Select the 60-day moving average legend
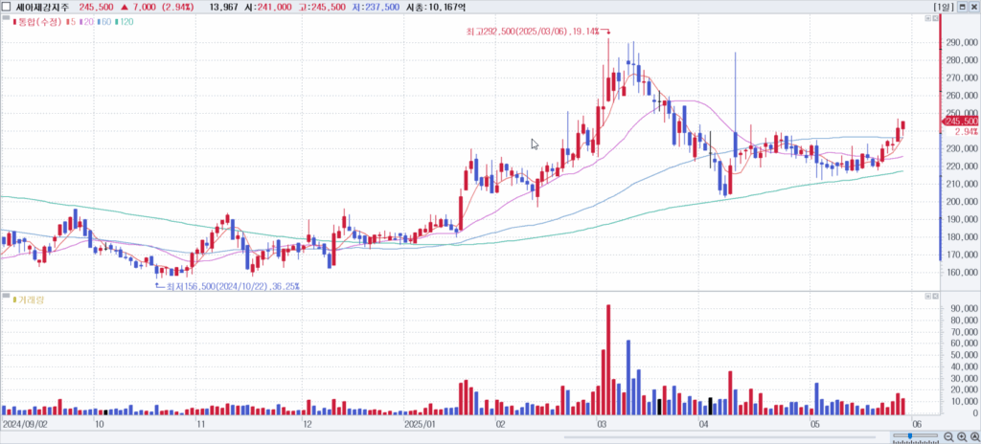 pyautogui.click(x=105, y=22)
